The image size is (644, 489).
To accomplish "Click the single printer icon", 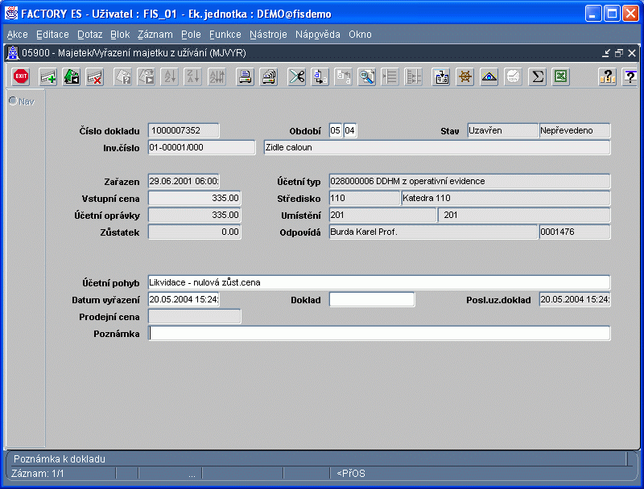I will tap(246, 76).
